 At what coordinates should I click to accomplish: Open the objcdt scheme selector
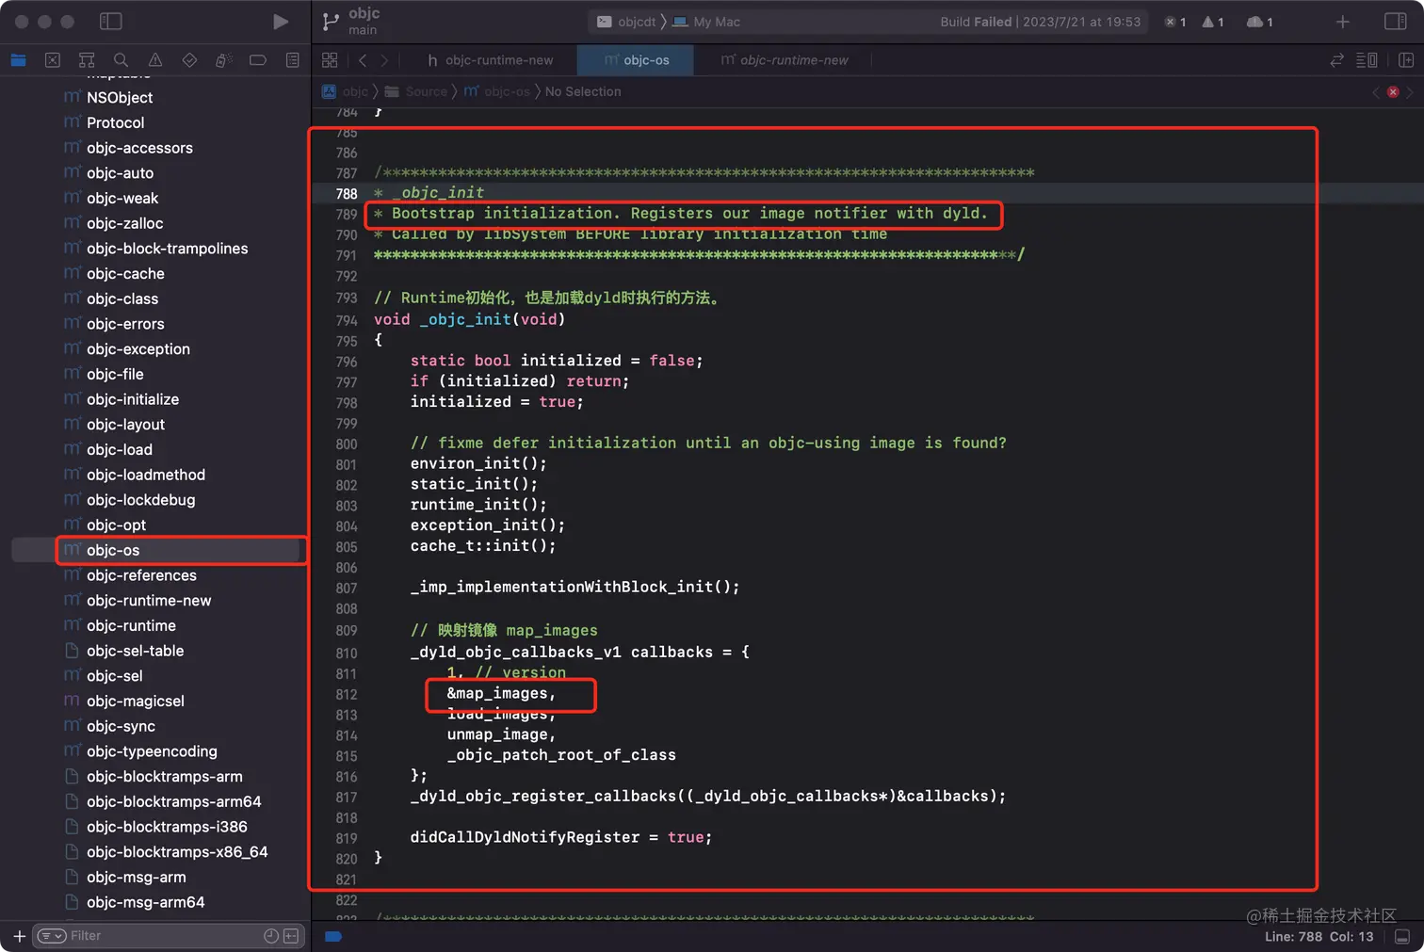pos(627,22)
